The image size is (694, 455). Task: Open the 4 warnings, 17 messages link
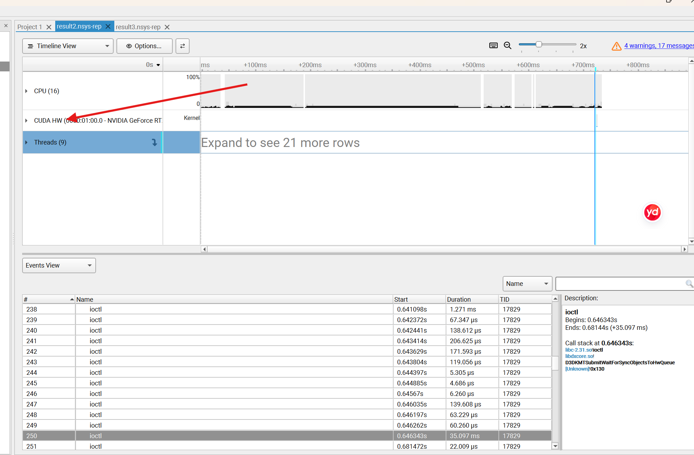click(x=659, y=46)
